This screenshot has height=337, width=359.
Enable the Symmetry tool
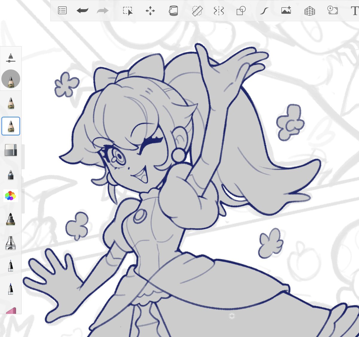(x=219, y=11)
